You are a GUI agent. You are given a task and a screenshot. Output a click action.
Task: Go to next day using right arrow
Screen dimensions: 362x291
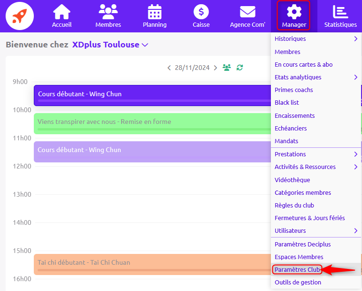(216, 68)
